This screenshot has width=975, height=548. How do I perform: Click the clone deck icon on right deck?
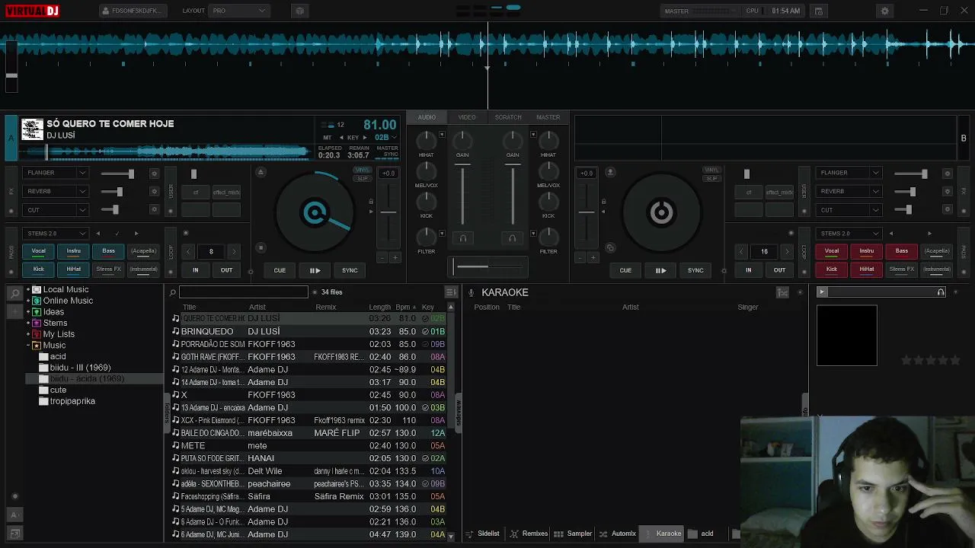pos(610,247)
